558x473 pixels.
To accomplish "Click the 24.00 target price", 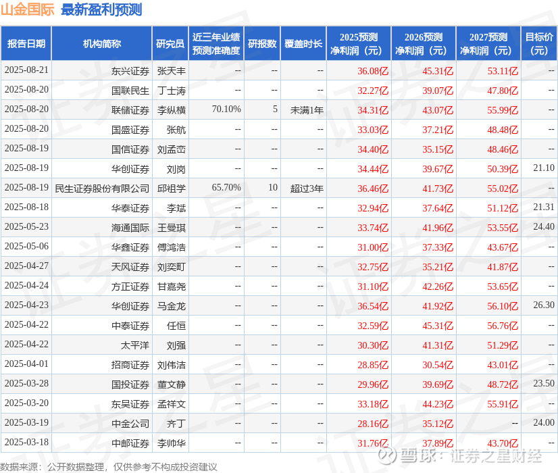I will [544, 422].
